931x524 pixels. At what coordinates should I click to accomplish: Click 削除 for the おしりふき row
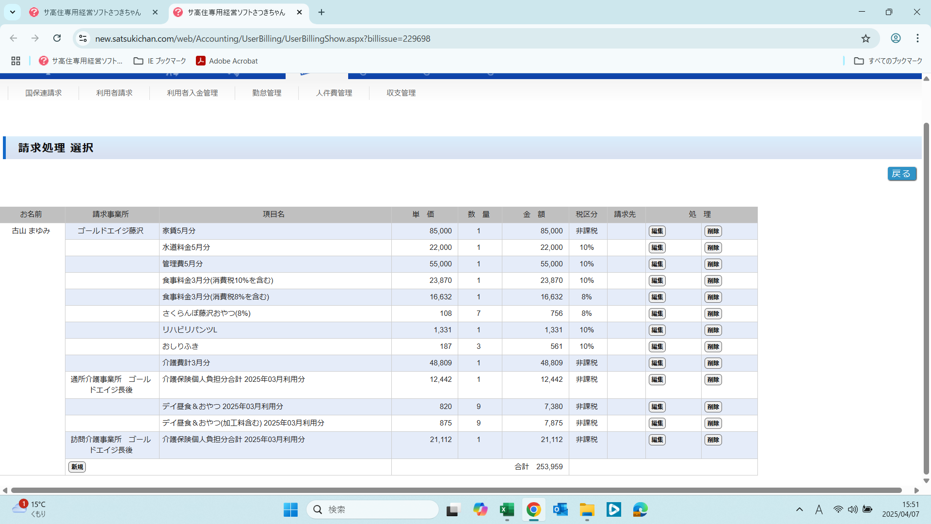pyautogui.click(x=713, y=346)
